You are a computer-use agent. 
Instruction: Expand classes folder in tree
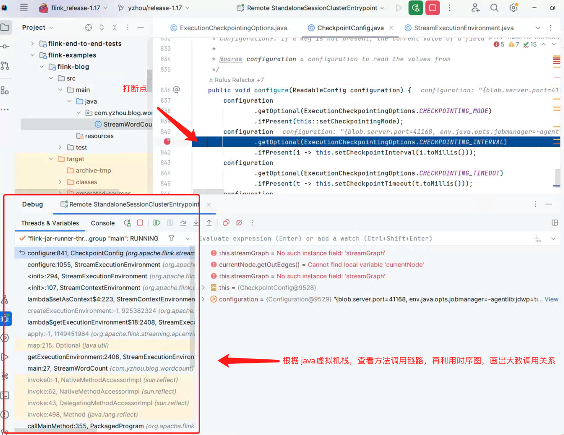60,182
